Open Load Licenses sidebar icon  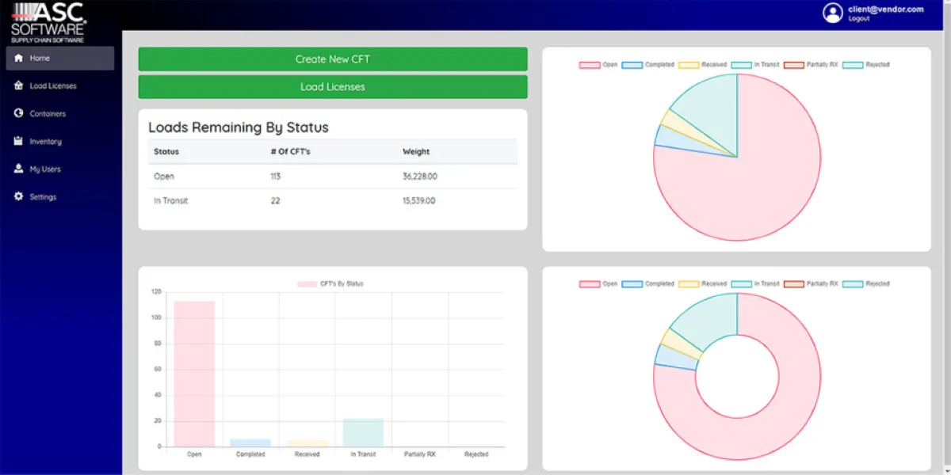19,85
